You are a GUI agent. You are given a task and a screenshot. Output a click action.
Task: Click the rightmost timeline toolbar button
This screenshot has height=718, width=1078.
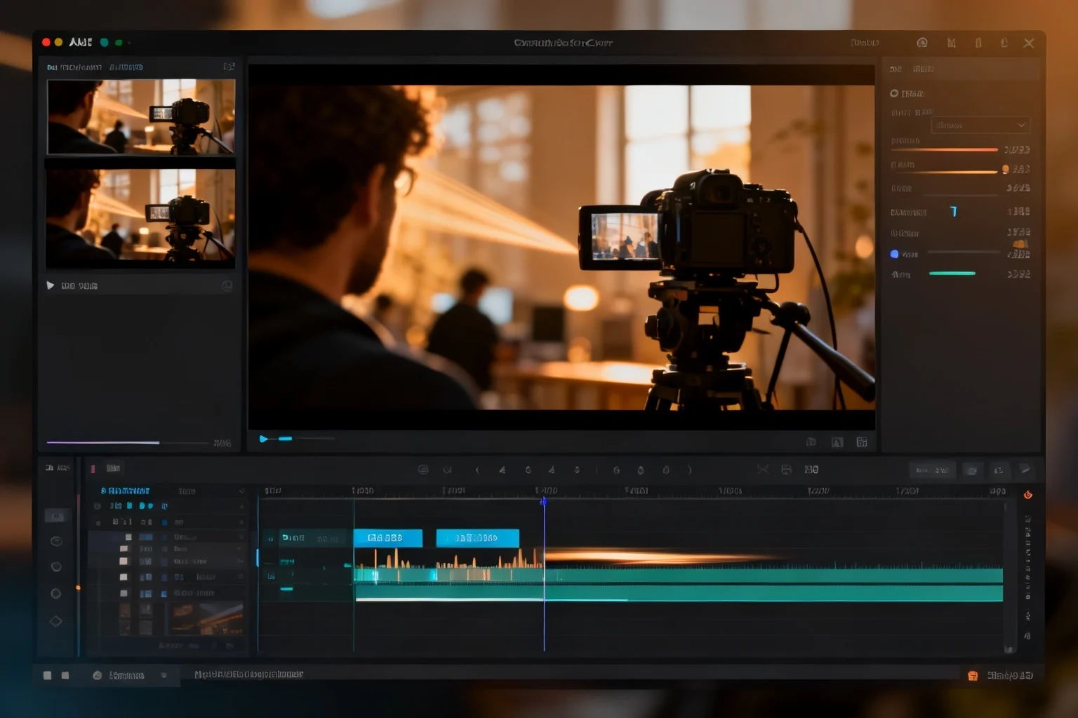pos(1025,470)
